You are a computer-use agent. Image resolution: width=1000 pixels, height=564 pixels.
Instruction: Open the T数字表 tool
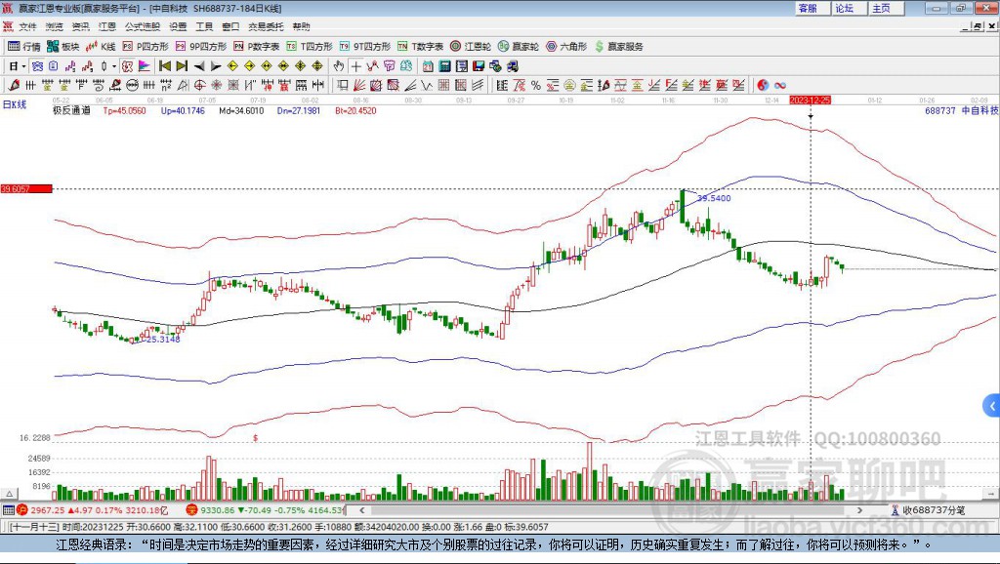(x=420, y=47)
